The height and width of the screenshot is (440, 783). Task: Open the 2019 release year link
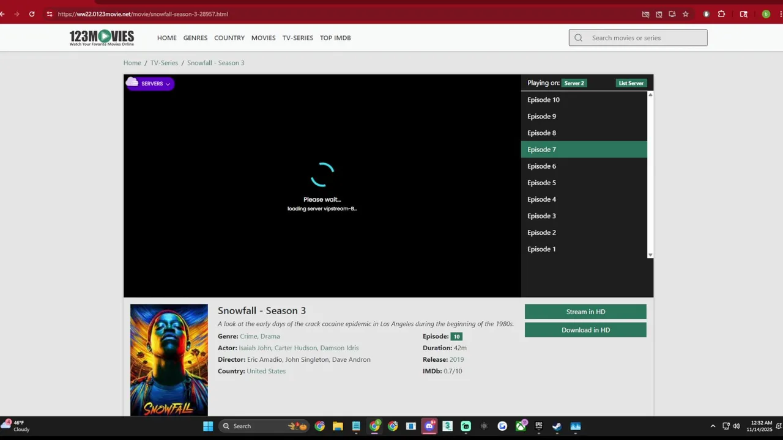point(456,359)
